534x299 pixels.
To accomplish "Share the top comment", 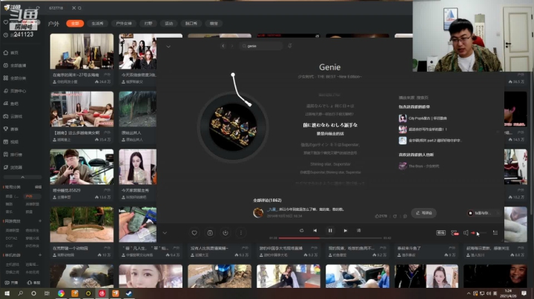I will pos(395,216).
